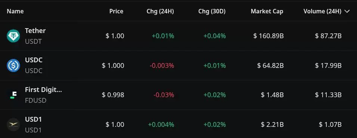Open the USDC coin name link

[x=34, y=60]
